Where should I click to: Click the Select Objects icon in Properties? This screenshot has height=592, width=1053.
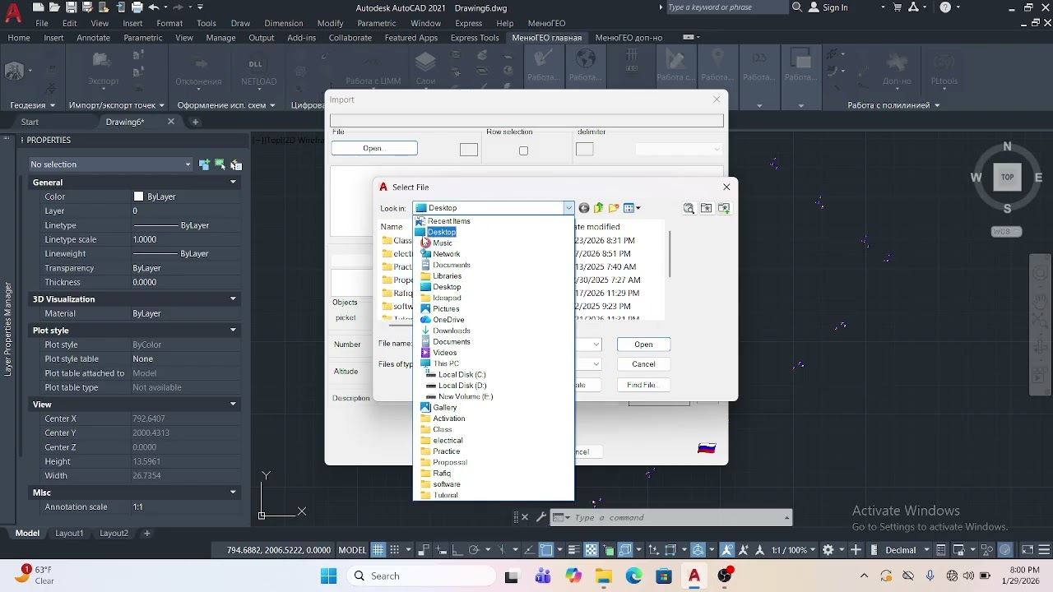click(220, 164)
